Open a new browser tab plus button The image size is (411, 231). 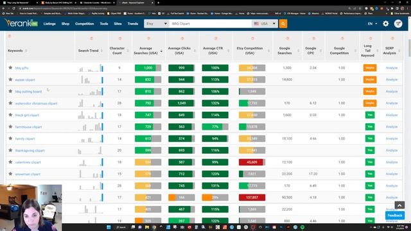[x=159, y=3]
